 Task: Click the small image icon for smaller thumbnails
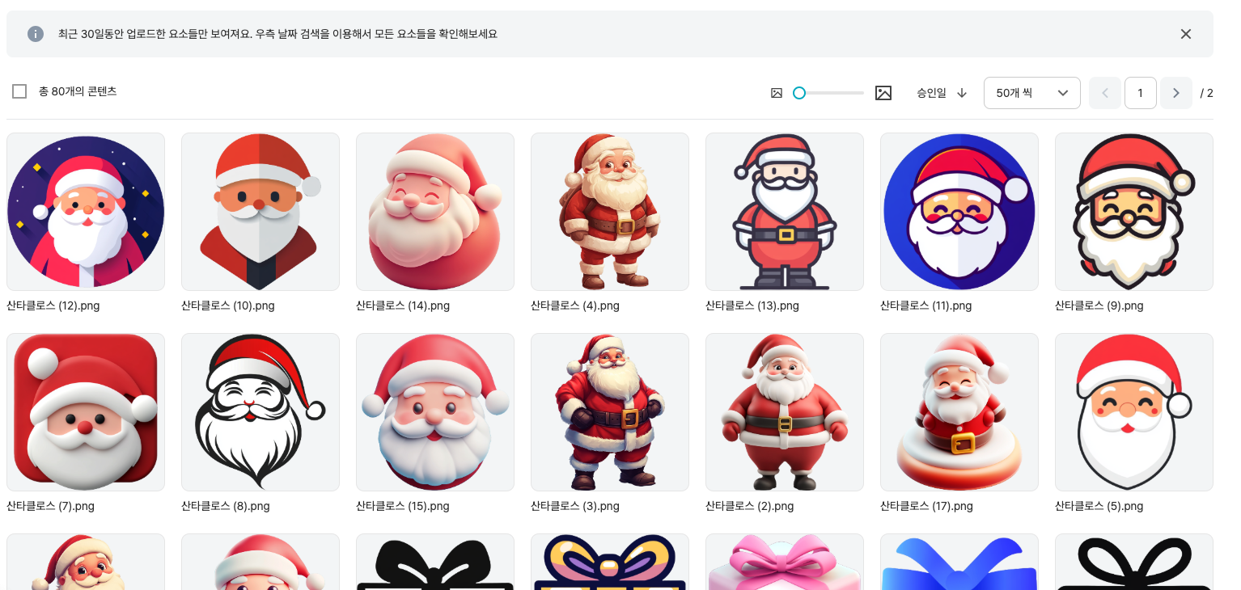pos(777,93)
